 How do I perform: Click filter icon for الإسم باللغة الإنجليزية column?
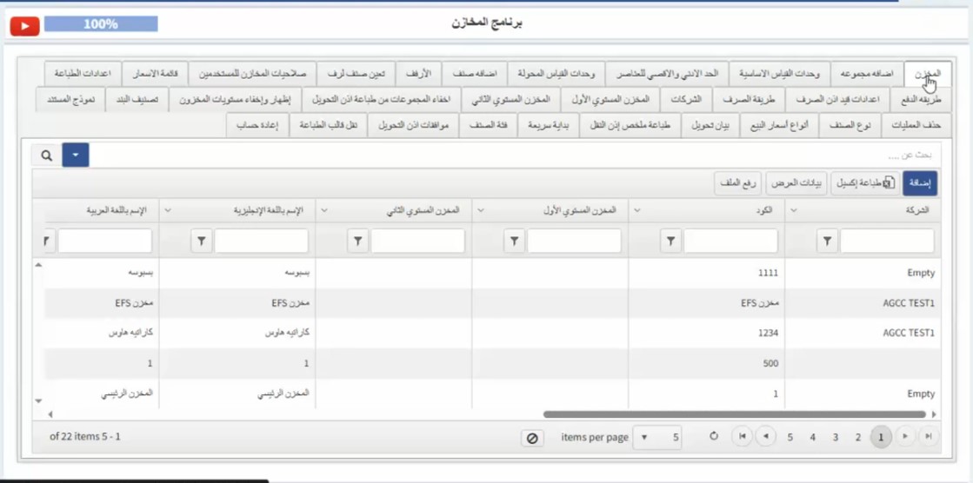[201, 241]
